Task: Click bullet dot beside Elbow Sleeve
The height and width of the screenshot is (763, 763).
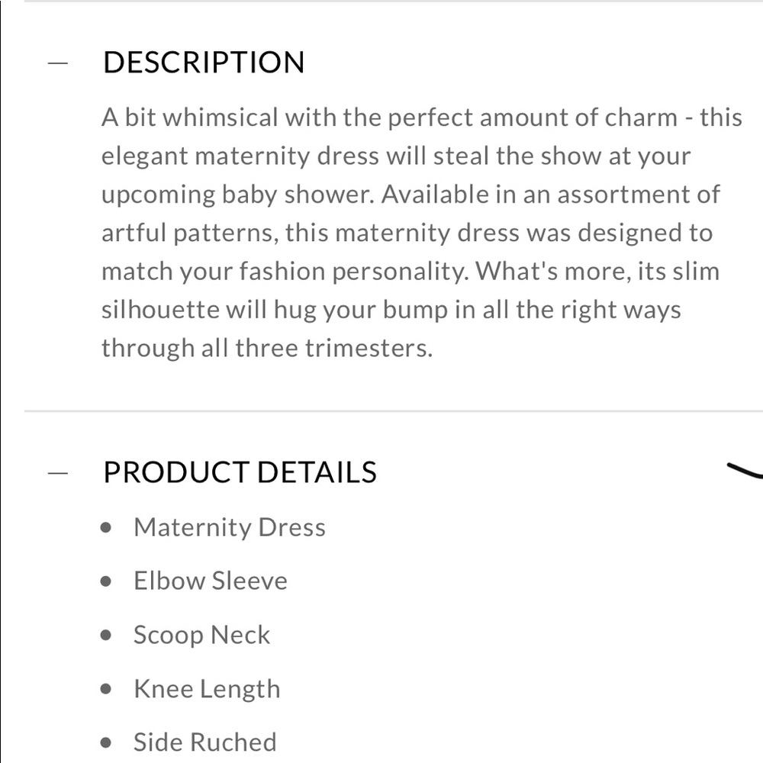Action: point(106,581)
